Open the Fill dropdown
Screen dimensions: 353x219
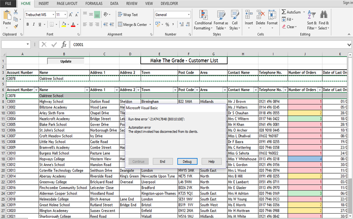[x=288, y=20]
